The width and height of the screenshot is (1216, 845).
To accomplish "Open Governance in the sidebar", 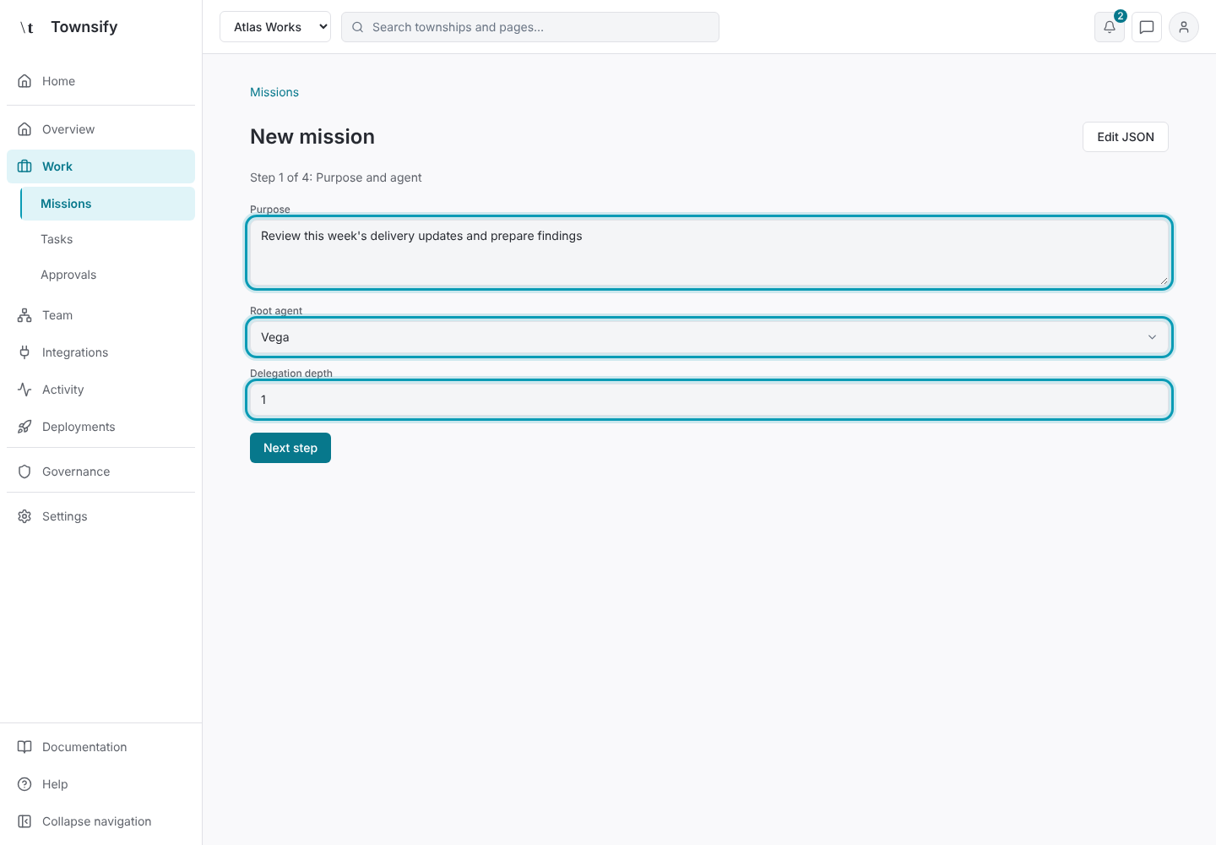I will [x=100, y=472].
